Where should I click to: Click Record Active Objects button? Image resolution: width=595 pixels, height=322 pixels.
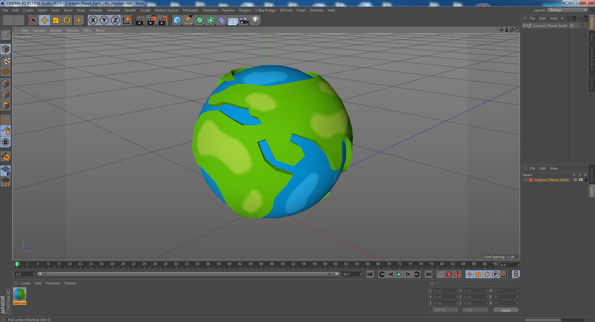tap(440, 274)
